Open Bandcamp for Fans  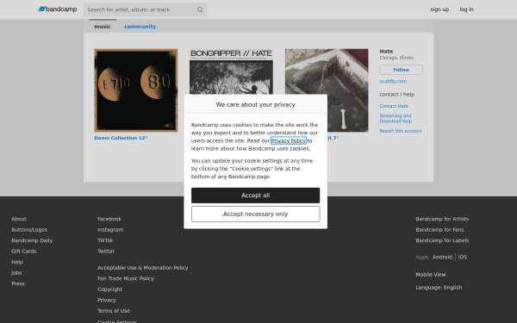coord(439,230)
